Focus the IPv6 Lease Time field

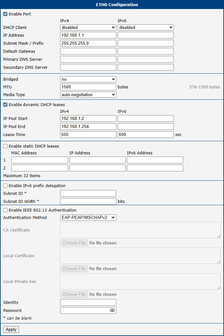pyautogui.click(x=146, y=135)
